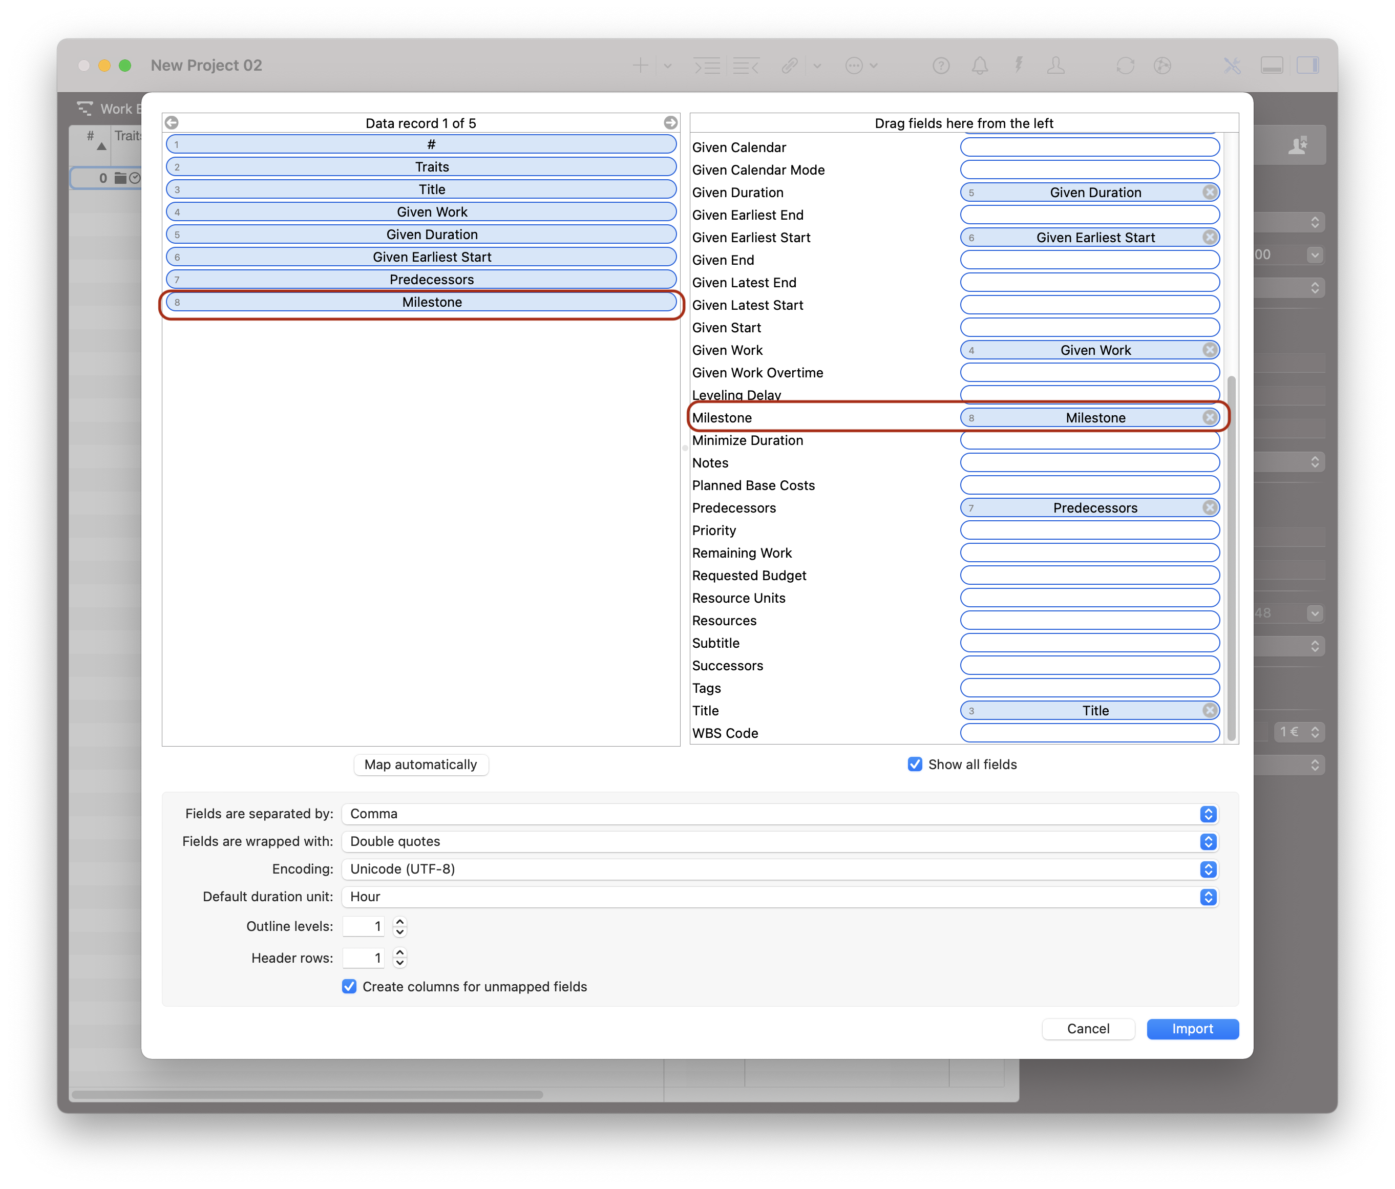Click the Work Breakdown view icon
This screenshot has width=1395, height=1189.
click(85, 109)
